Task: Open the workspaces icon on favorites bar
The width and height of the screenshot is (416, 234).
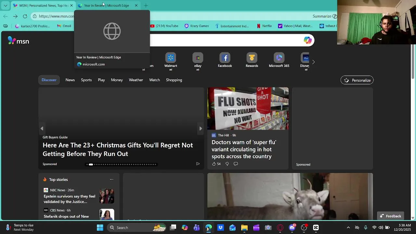Action: pos(5,26)
